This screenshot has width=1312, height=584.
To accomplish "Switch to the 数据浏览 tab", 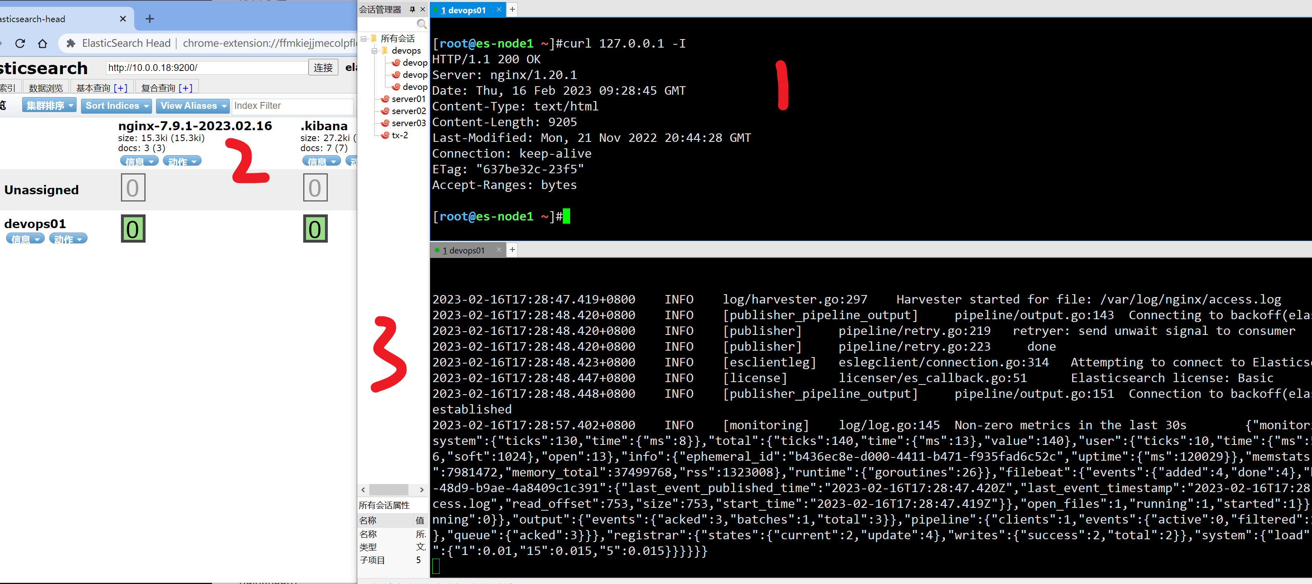I will (x=46, y=87).
